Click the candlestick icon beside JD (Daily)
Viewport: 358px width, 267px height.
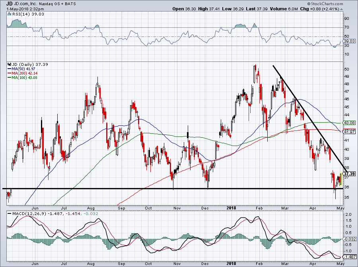tap(10, 64)
